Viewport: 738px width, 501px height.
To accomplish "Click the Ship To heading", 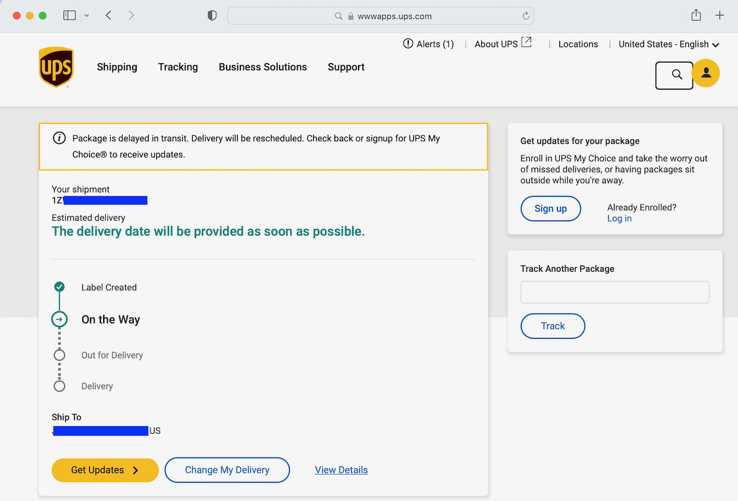I will [66, 417].
